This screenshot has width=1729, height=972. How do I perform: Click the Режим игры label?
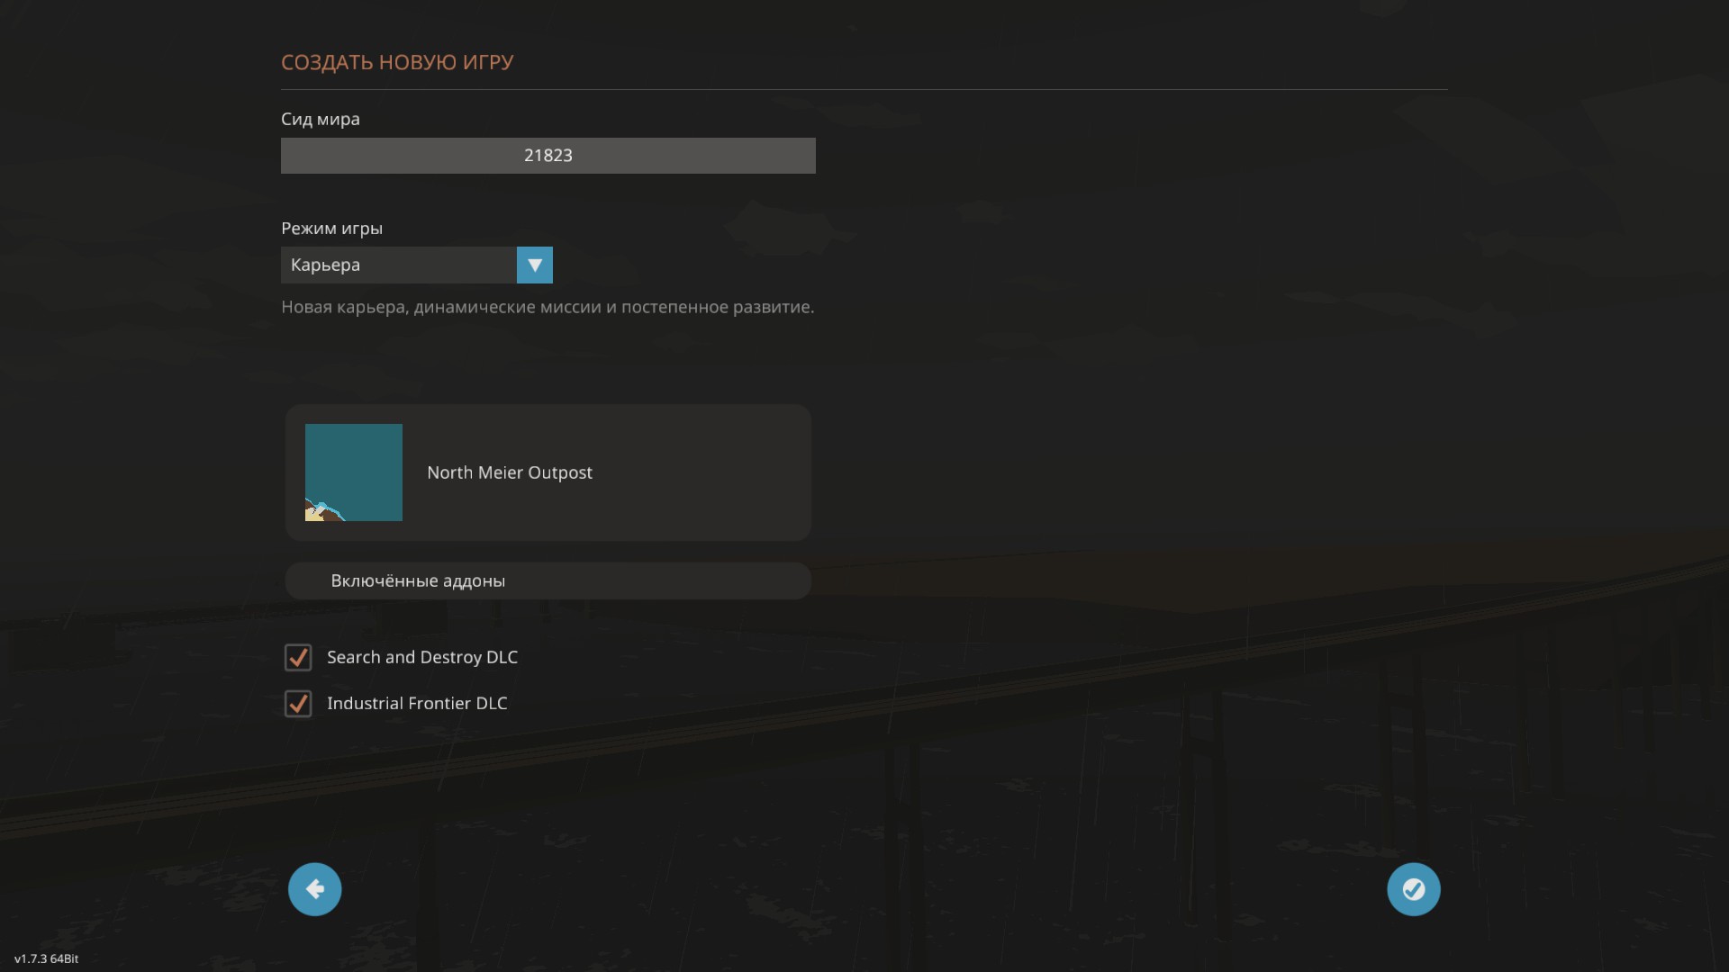point(331,229)
